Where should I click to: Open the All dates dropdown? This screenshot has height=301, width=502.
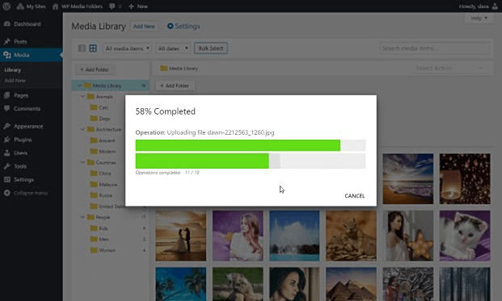(173, 48)
